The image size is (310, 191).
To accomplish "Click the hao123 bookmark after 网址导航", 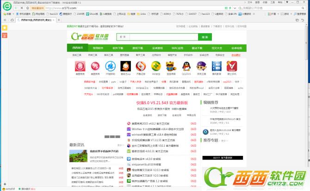I will tap(52, 14).
